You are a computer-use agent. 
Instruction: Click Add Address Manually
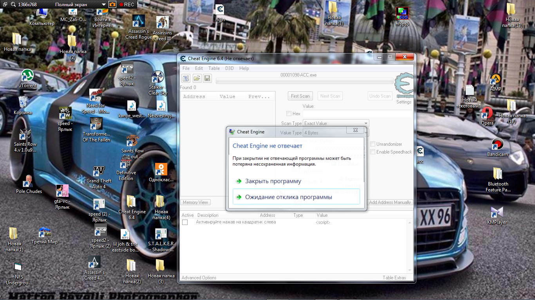pyautogui.click(x=390, y=202)
